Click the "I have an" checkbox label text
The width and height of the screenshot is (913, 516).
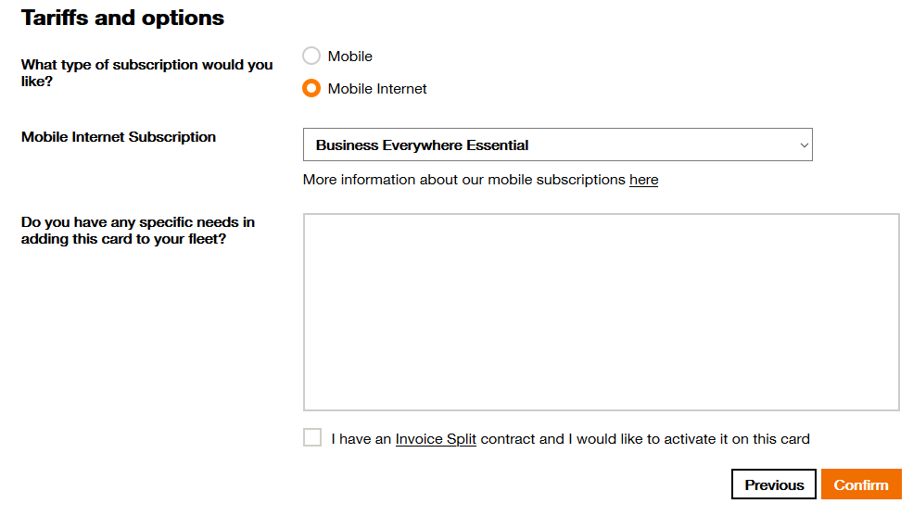click(361, 439)
